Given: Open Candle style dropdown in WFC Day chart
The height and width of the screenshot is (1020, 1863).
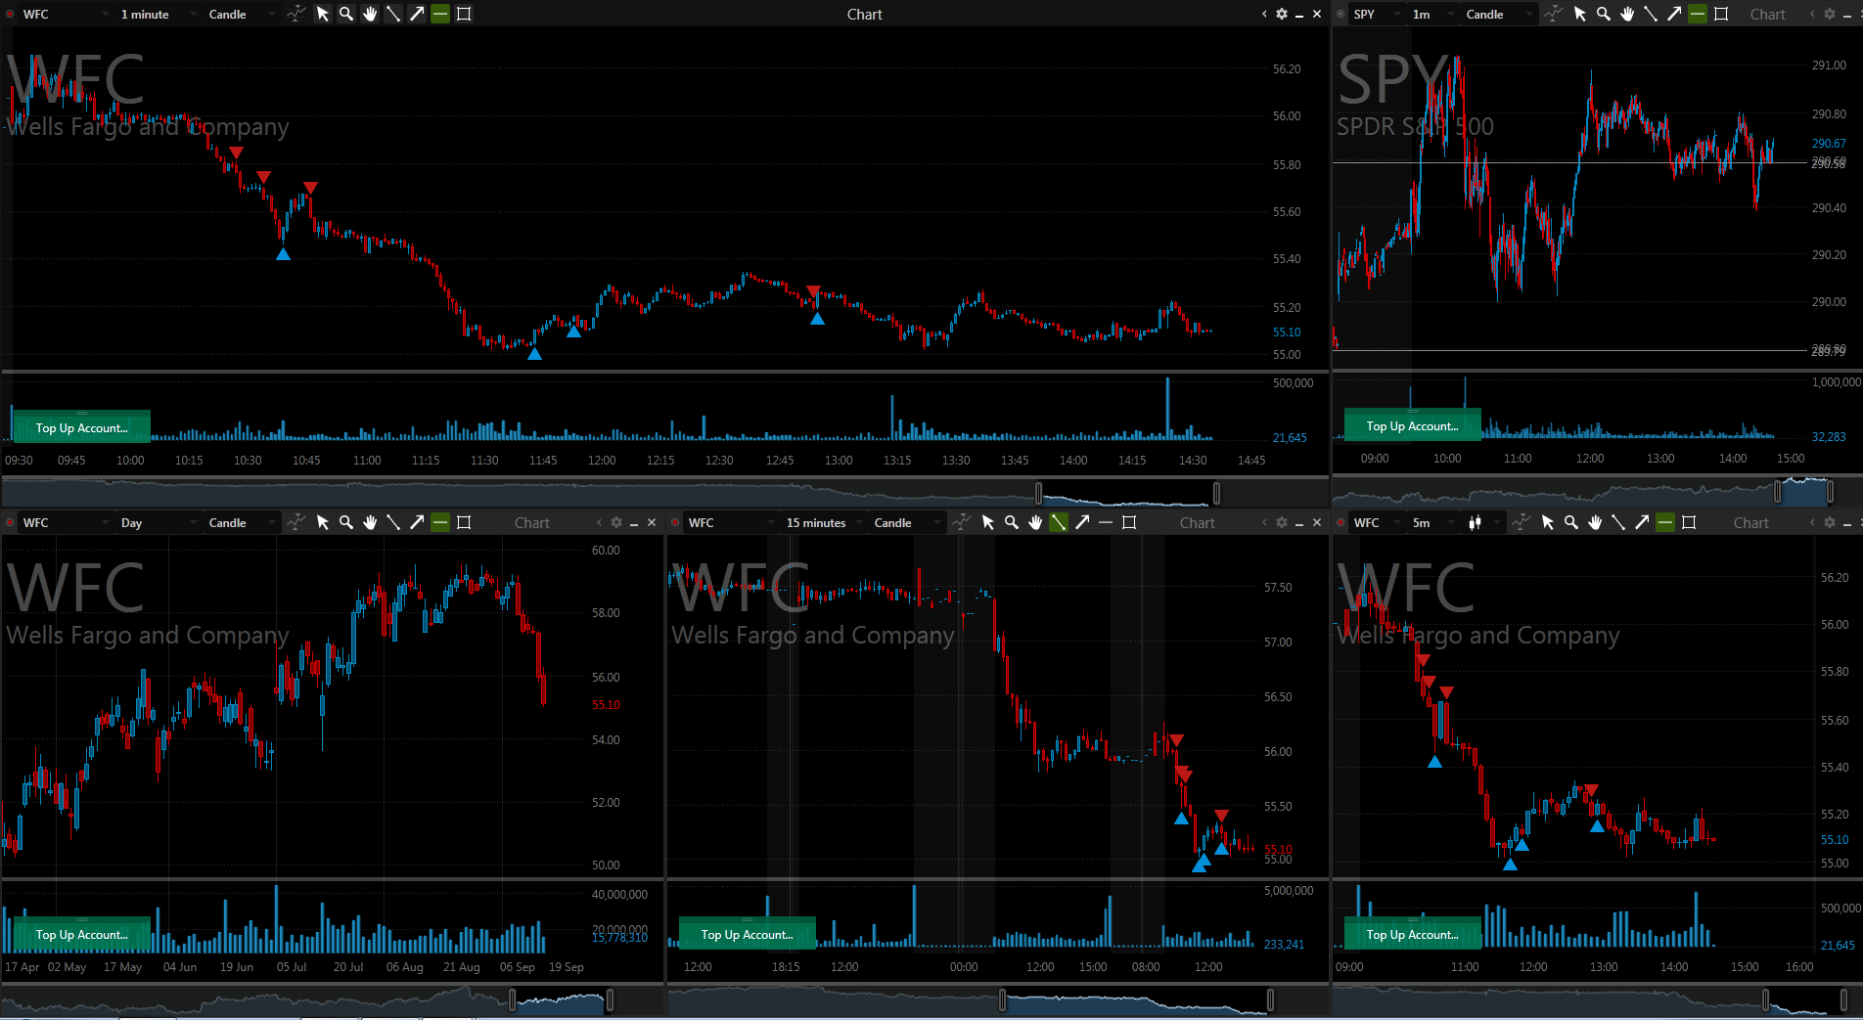Looking at the screenshot, I should pyautogui.click(x=242, y=522).
